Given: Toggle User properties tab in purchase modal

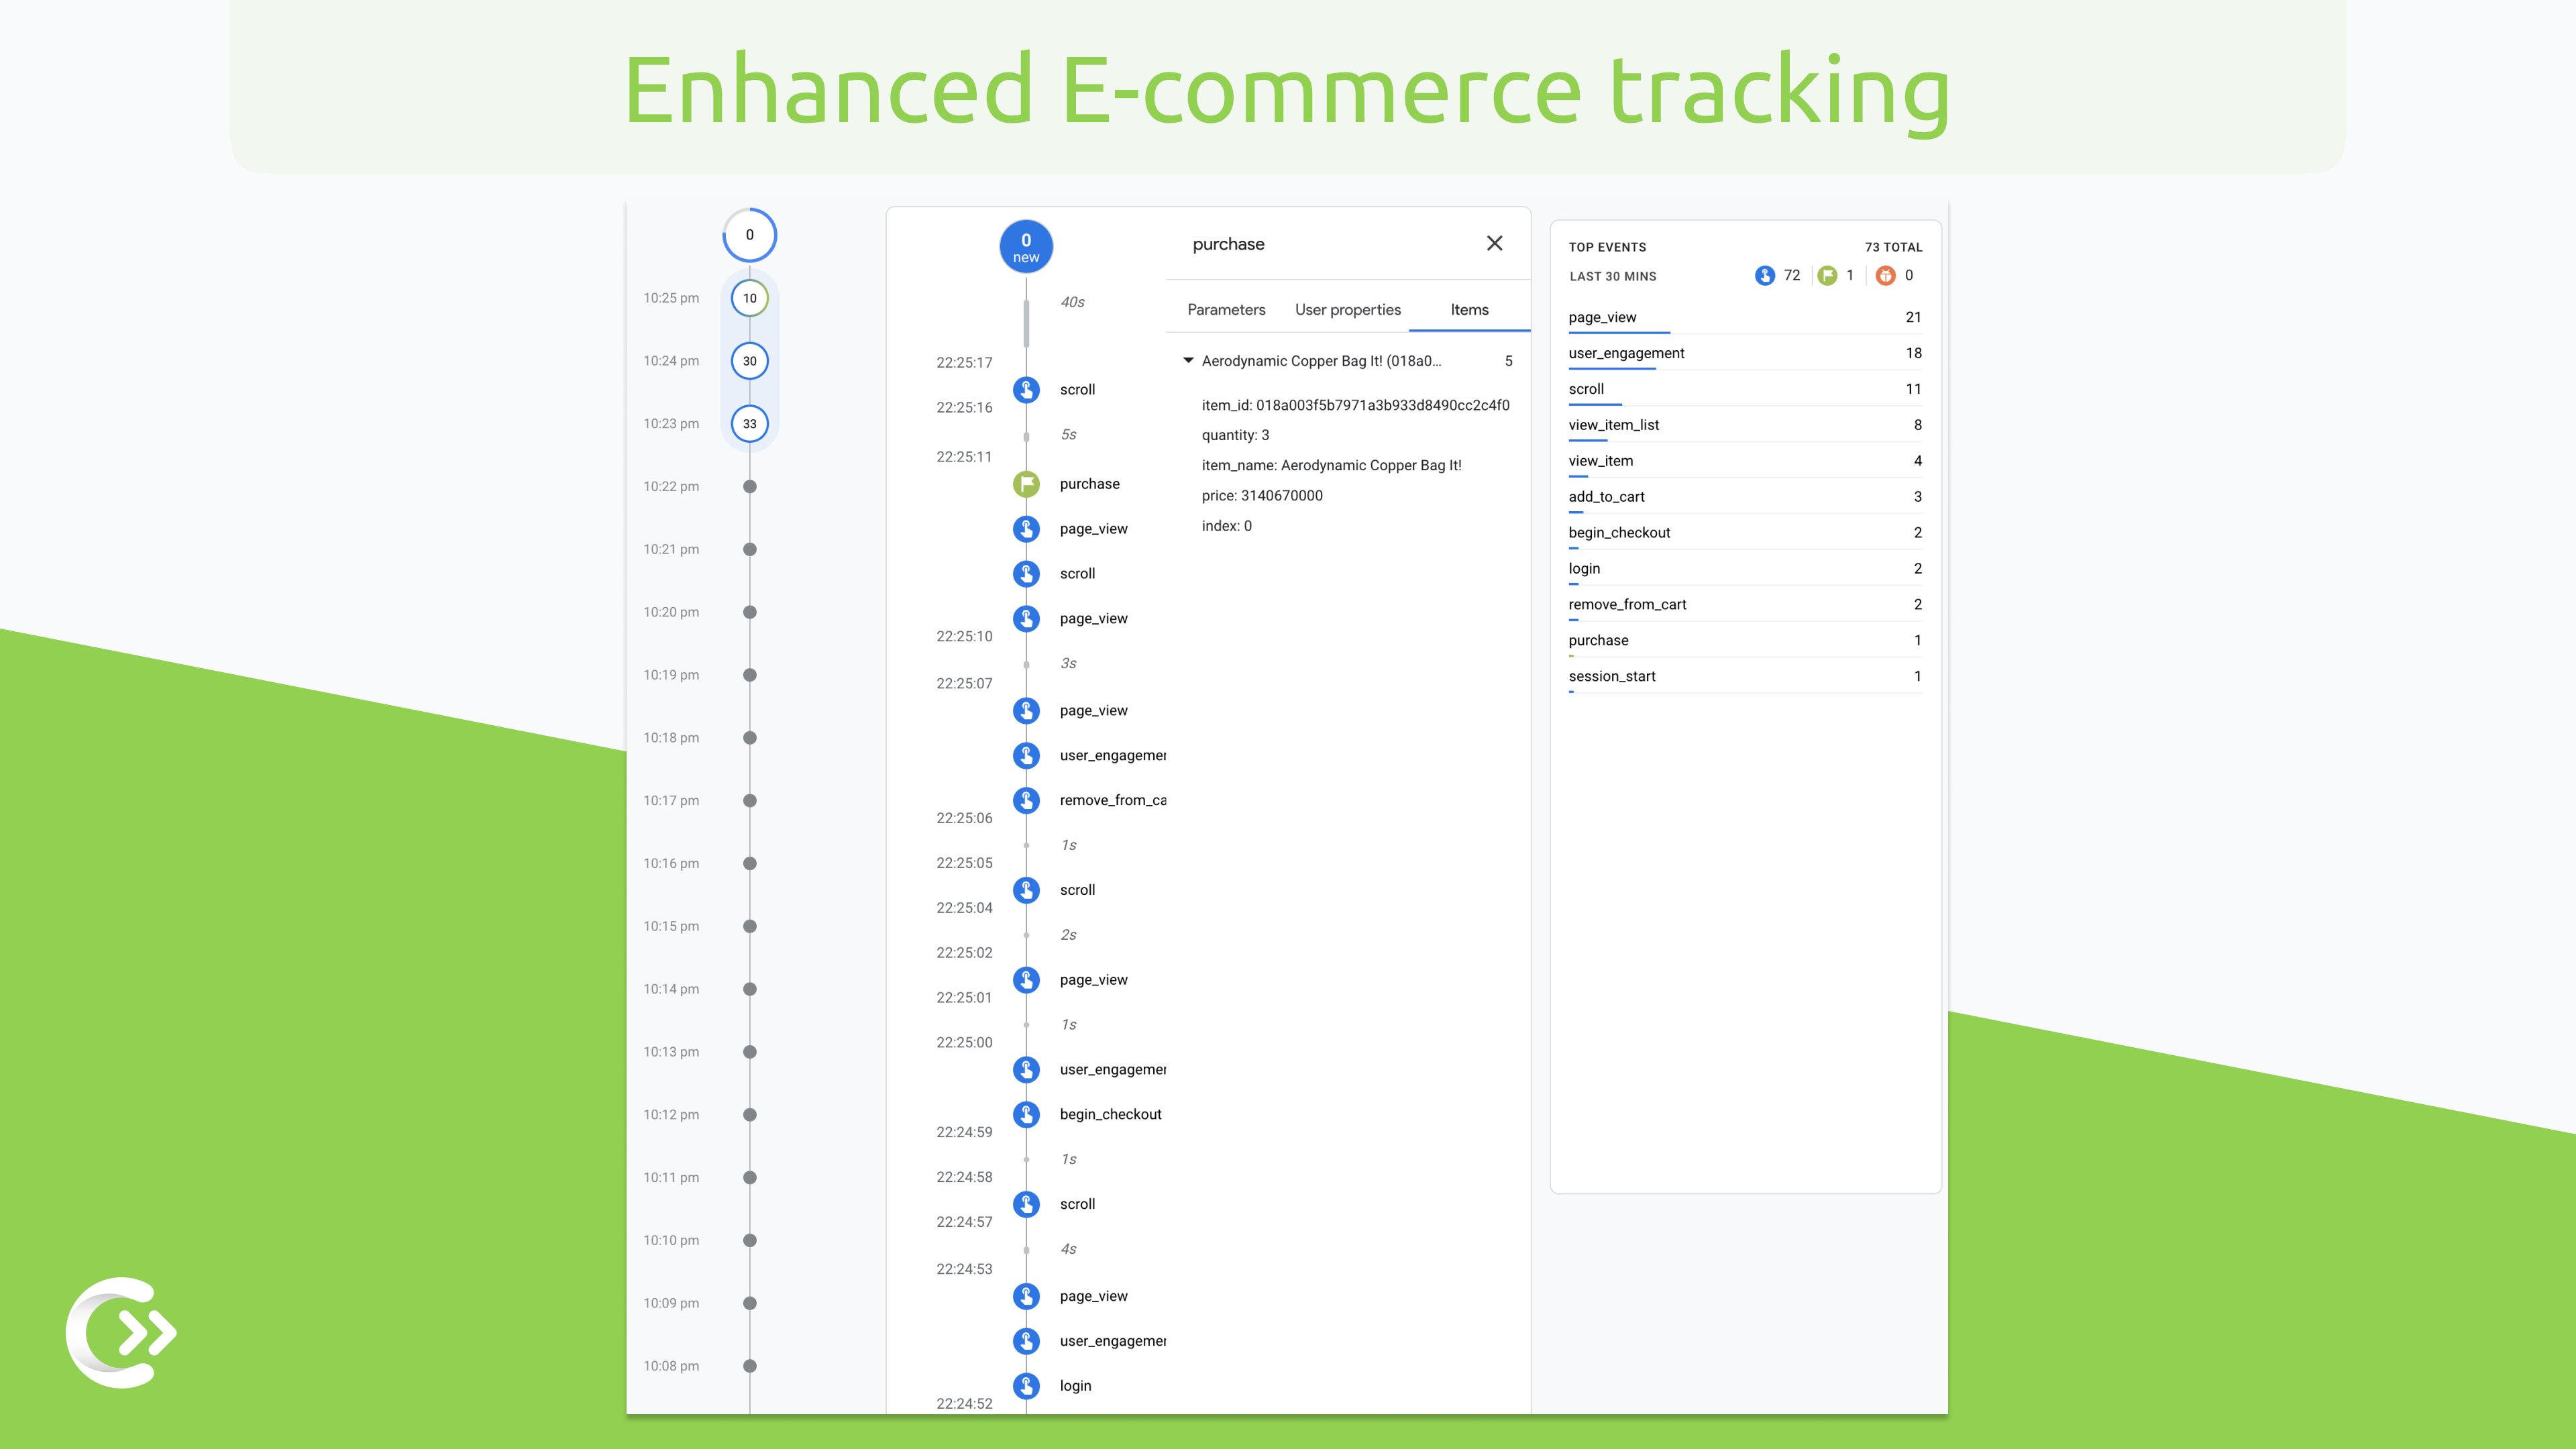Looking at the screenshot, I should click(1348, 310).
